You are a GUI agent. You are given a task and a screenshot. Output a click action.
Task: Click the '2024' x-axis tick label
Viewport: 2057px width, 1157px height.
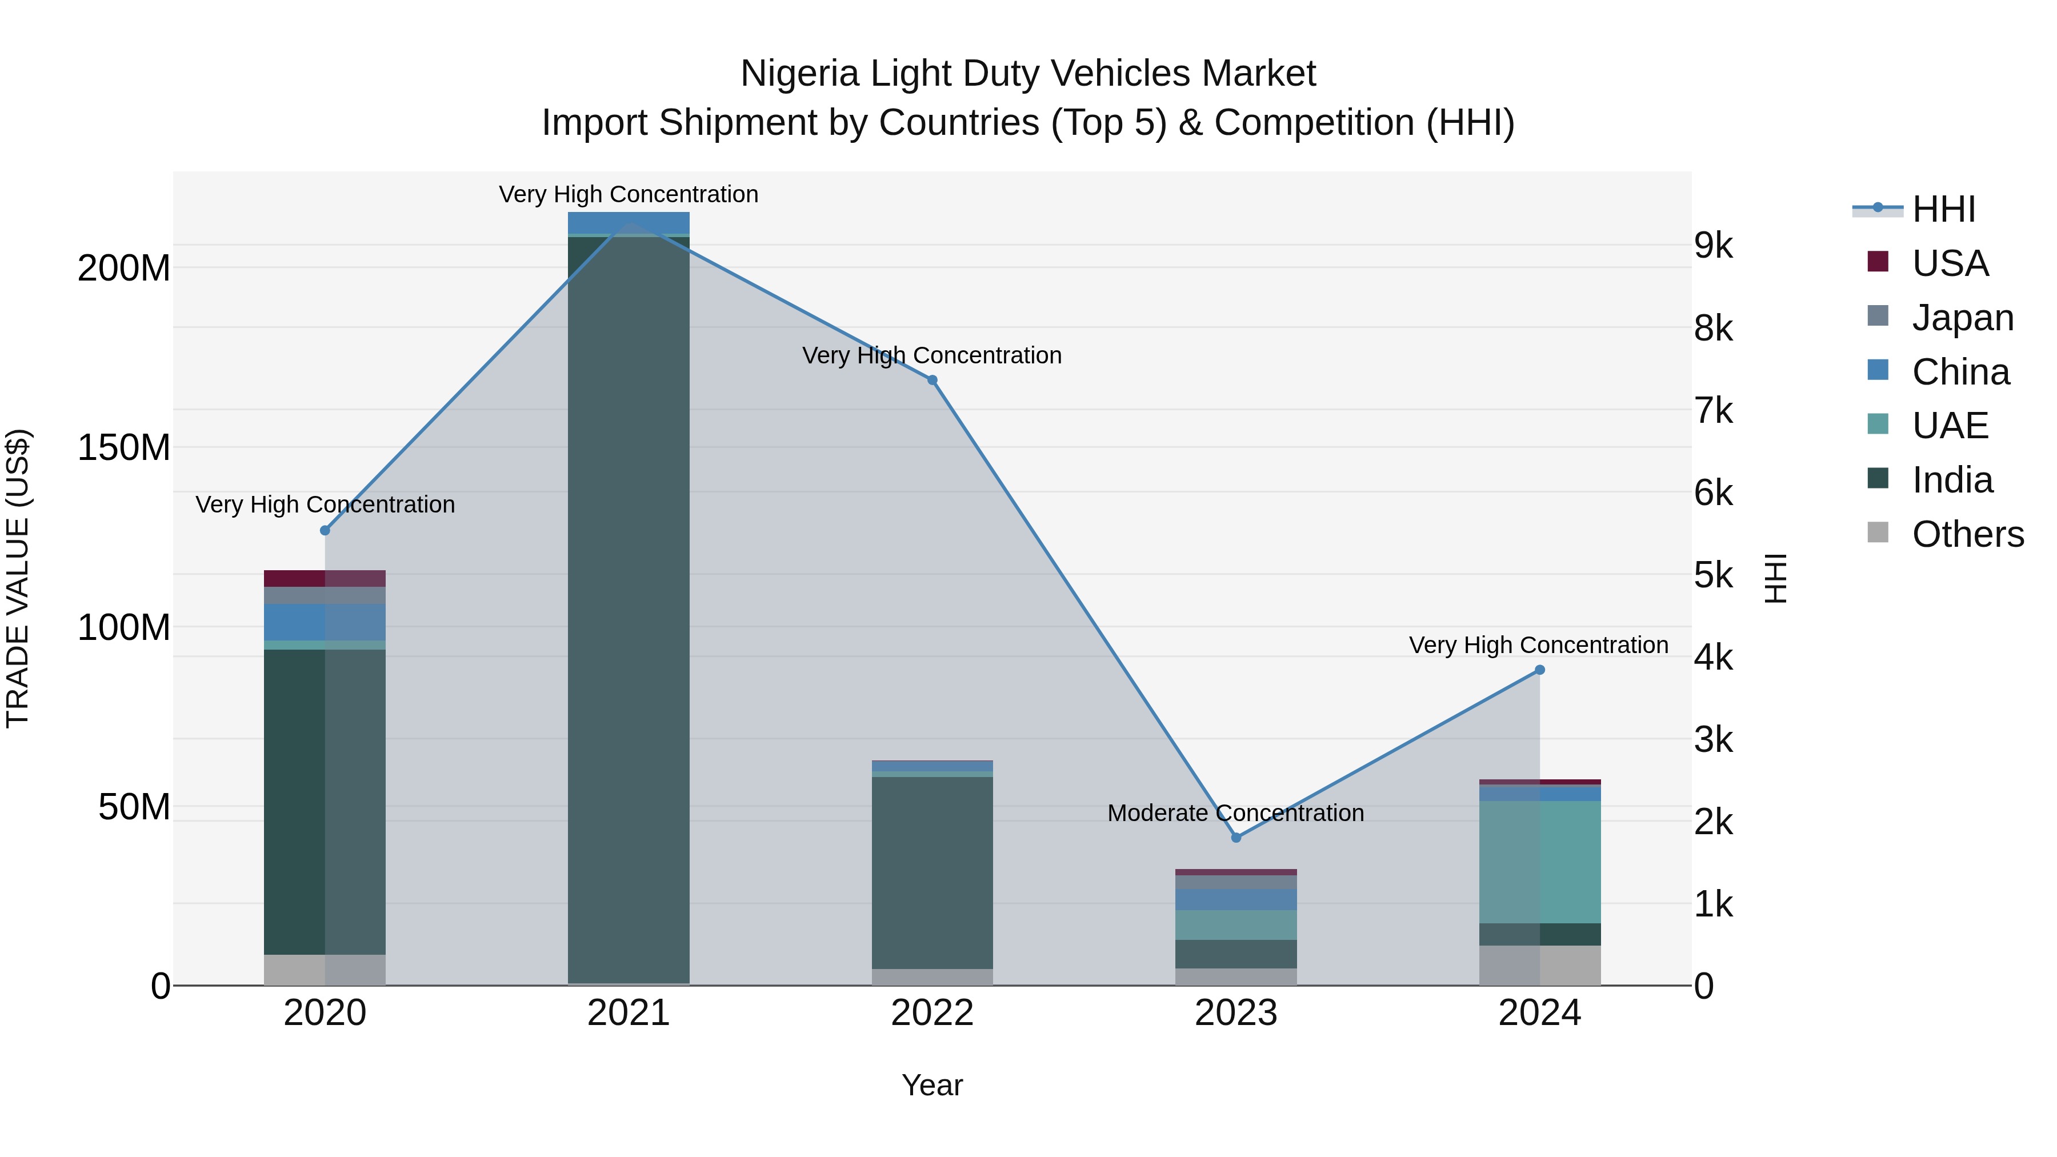coord(1539,1013)
